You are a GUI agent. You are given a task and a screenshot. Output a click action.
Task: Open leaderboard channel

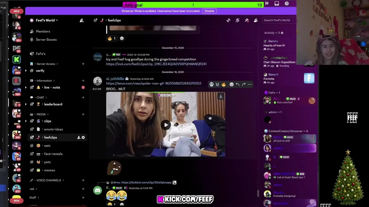[x=53, y=104]
